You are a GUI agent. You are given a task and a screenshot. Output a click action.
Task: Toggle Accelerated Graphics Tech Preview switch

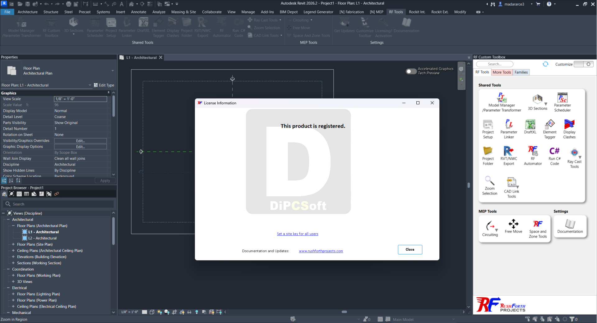pos(411,71)
